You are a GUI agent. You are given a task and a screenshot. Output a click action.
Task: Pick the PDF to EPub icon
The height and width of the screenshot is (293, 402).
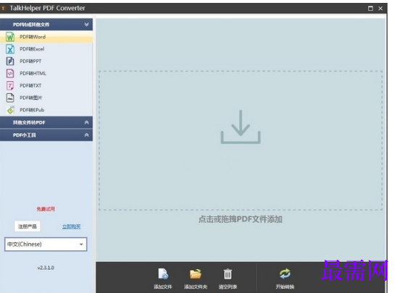point(10,110)
